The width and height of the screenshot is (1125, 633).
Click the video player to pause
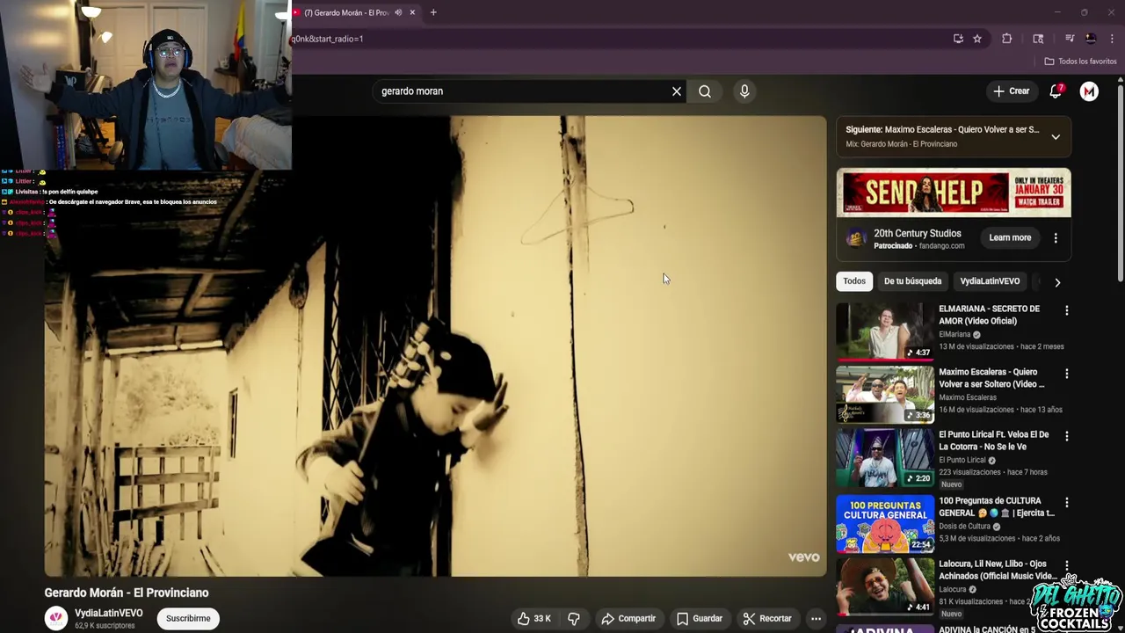[435, 346]
